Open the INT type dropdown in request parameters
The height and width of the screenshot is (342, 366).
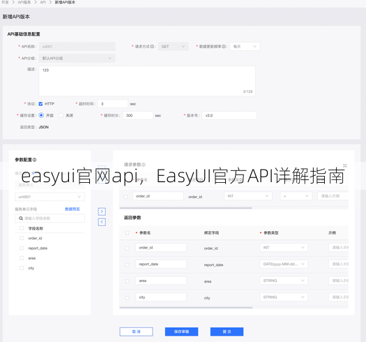point(248,196)
